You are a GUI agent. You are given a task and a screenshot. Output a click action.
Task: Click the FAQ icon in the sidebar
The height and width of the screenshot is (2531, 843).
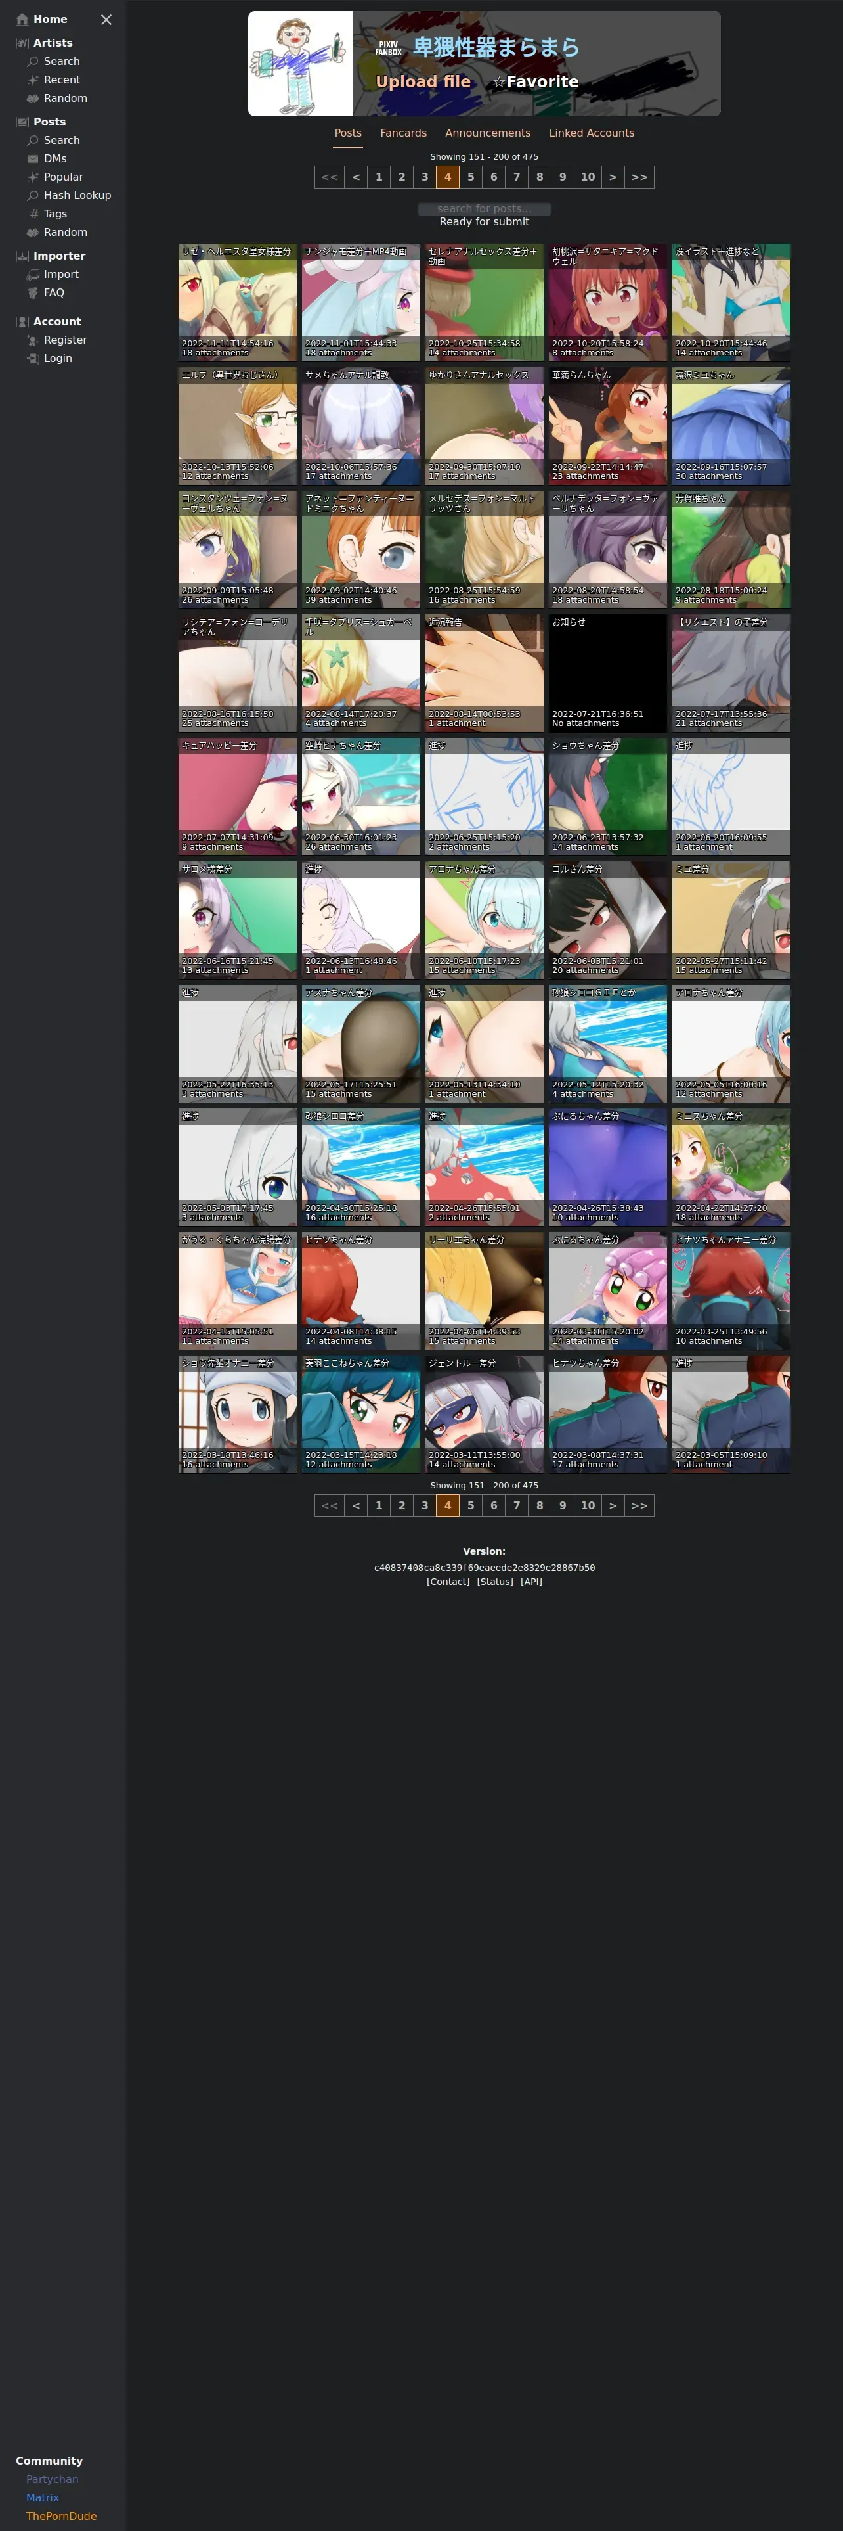(33, 293)
